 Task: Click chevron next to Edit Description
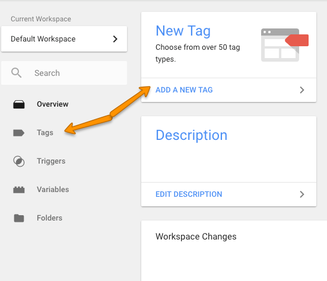click(301, 194)
